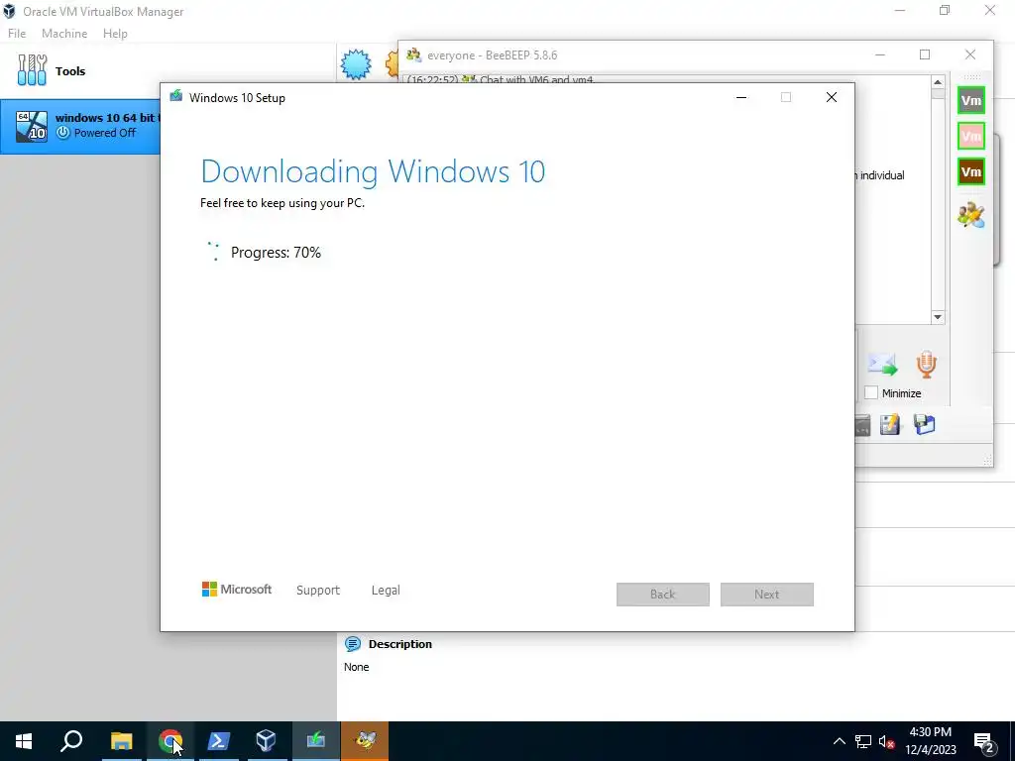
Task: Click the BeeBEEP chat scrollbar up arrow
Action: click(x=938, y=81)
